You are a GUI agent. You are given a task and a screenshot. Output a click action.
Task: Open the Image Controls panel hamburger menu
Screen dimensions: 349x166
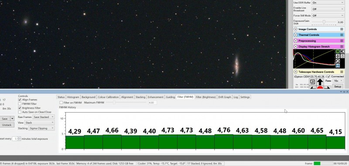tap(342, 29)
